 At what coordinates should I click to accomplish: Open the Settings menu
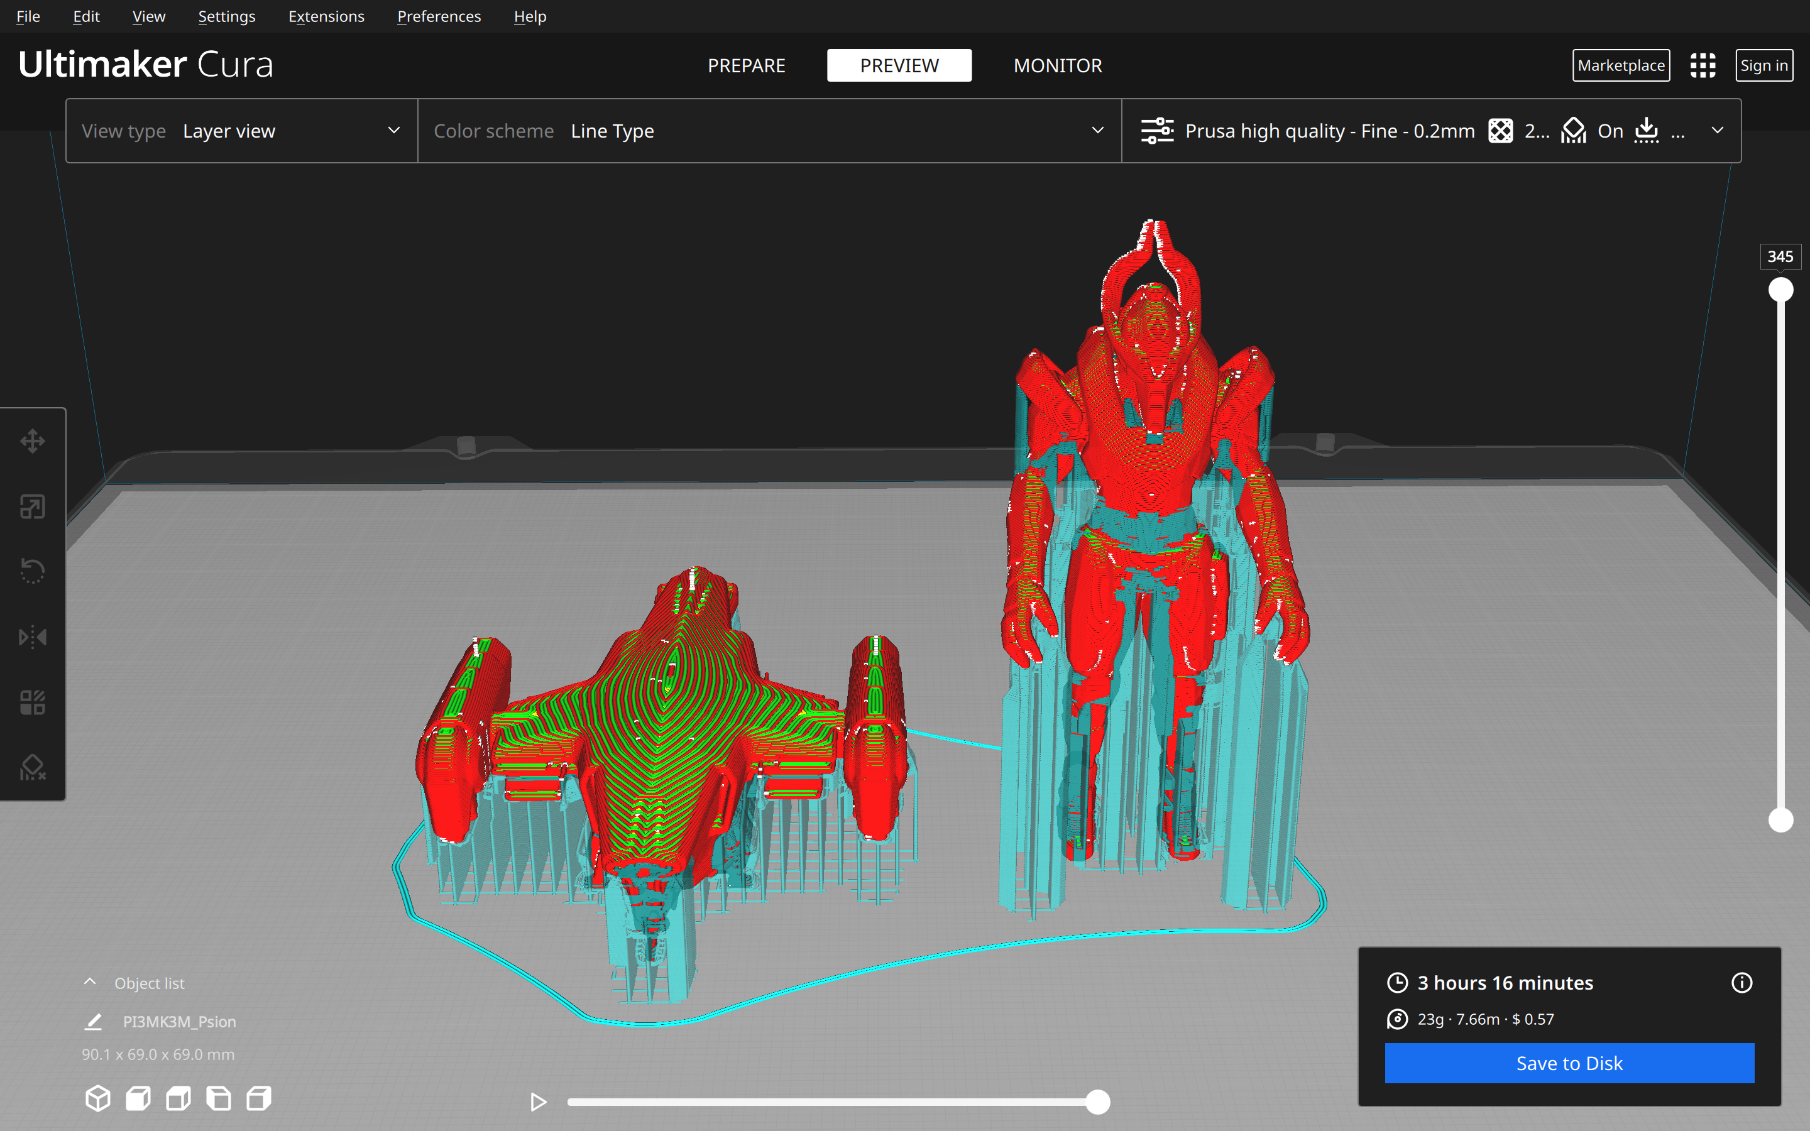point(227,16)
